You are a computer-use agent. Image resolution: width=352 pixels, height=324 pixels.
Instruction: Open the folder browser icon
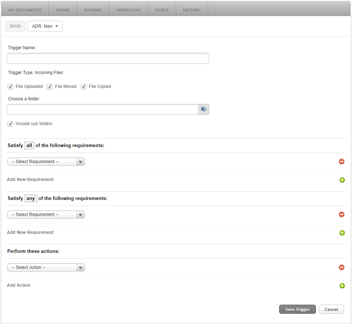203,109
